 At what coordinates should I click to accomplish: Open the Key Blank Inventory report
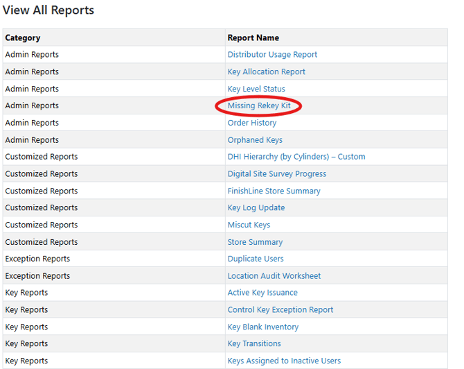263,327
